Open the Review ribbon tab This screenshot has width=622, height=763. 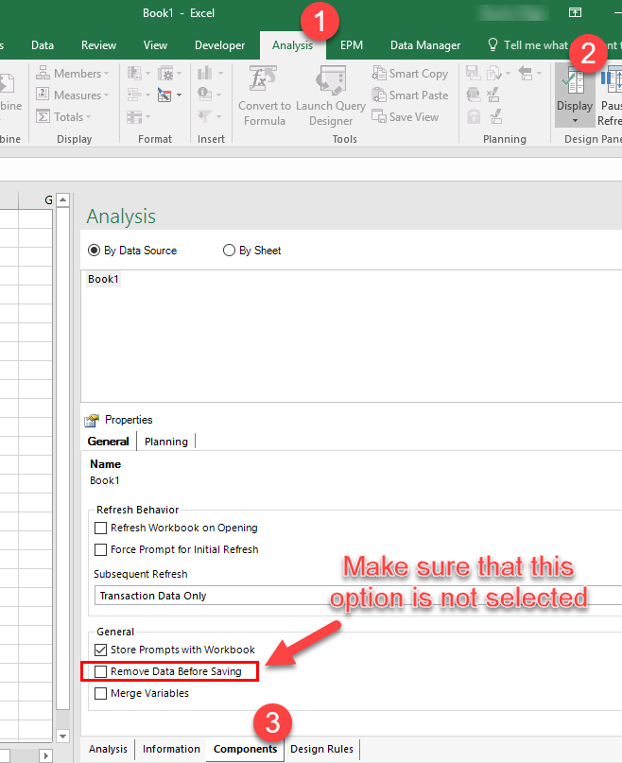click(99, 45)
